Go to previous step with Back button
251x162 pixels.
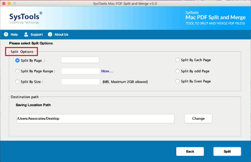pyautogui.click(x=190, y=152)
